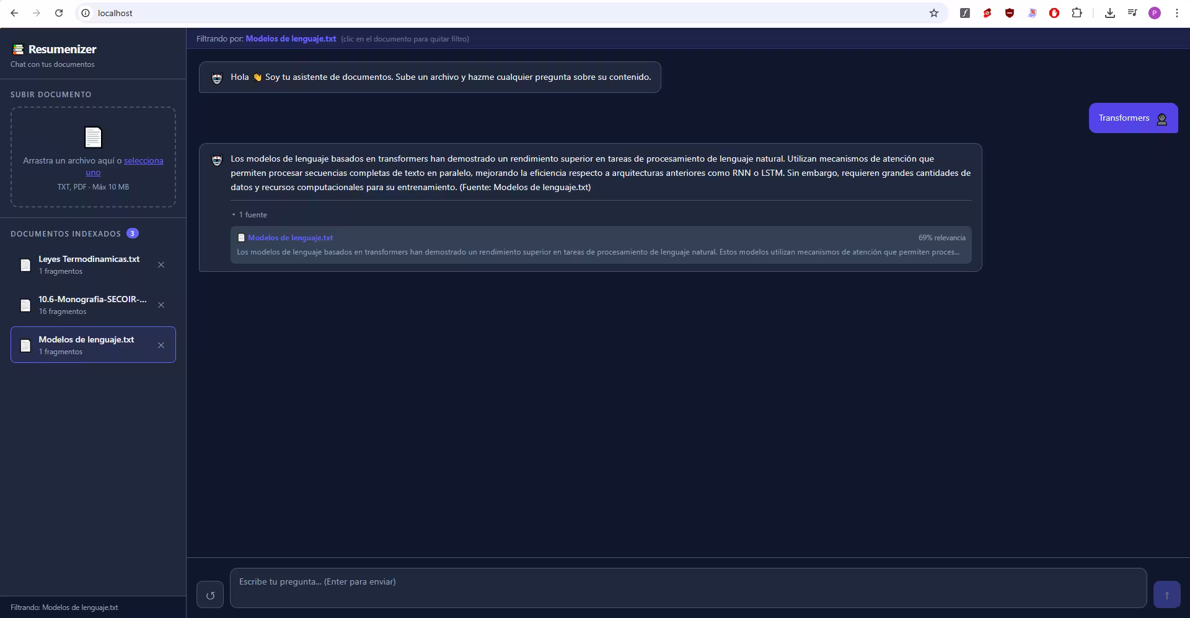This screenshot has height=618, width=1190.
Task: Open the Chrome three-dot menu
Action: (1176, 13)
